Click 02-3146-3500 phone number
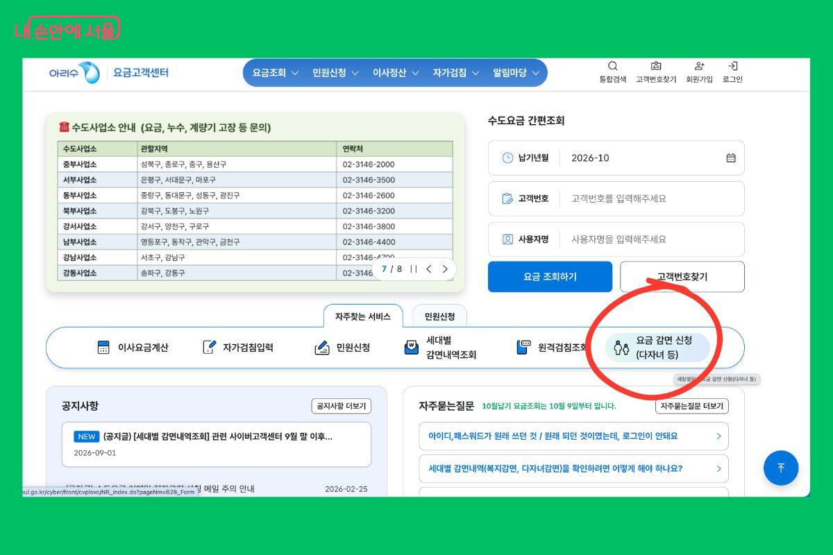This screenshot has height=555, width=833. (x=369, y=180)
